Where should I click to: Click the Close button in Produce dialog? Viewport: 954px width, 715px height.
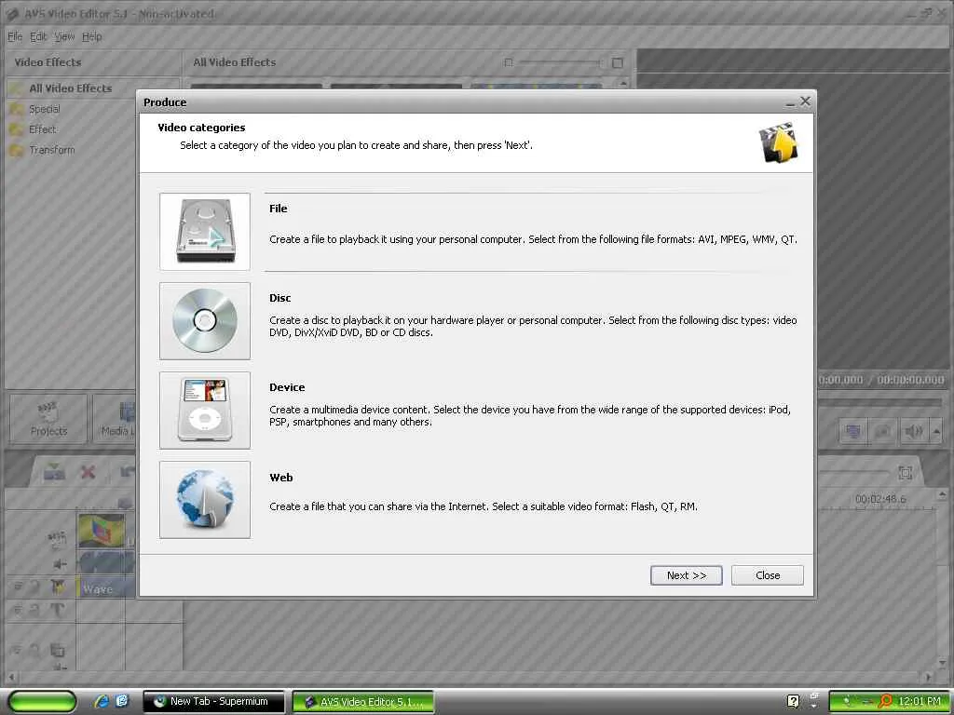pyautogui.click(x=768, y=575)
